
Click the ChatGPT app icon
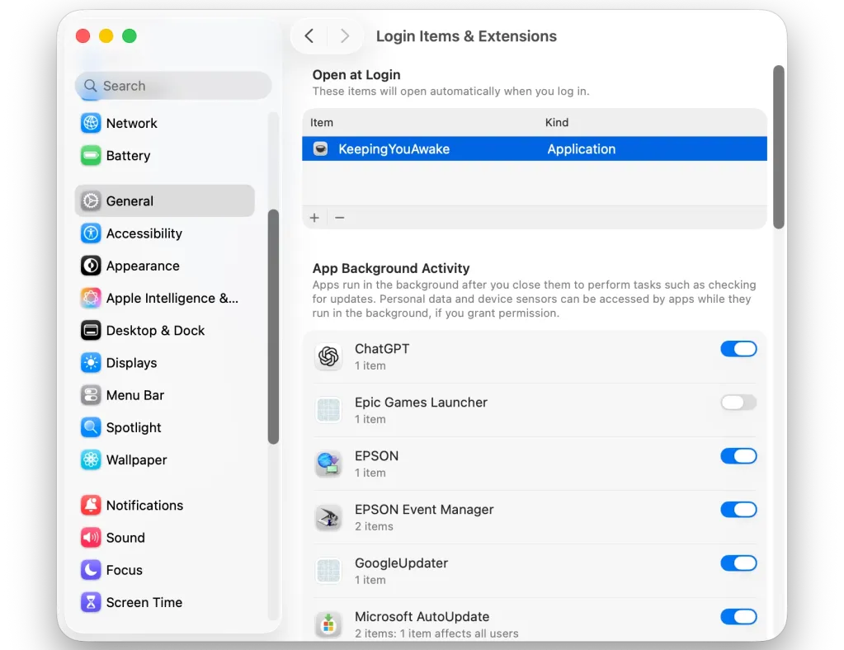coord(328,356)
